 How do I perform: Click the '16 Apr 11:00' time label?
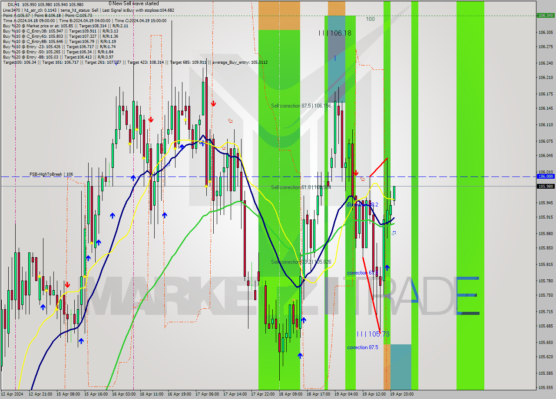tap(152, 394)
